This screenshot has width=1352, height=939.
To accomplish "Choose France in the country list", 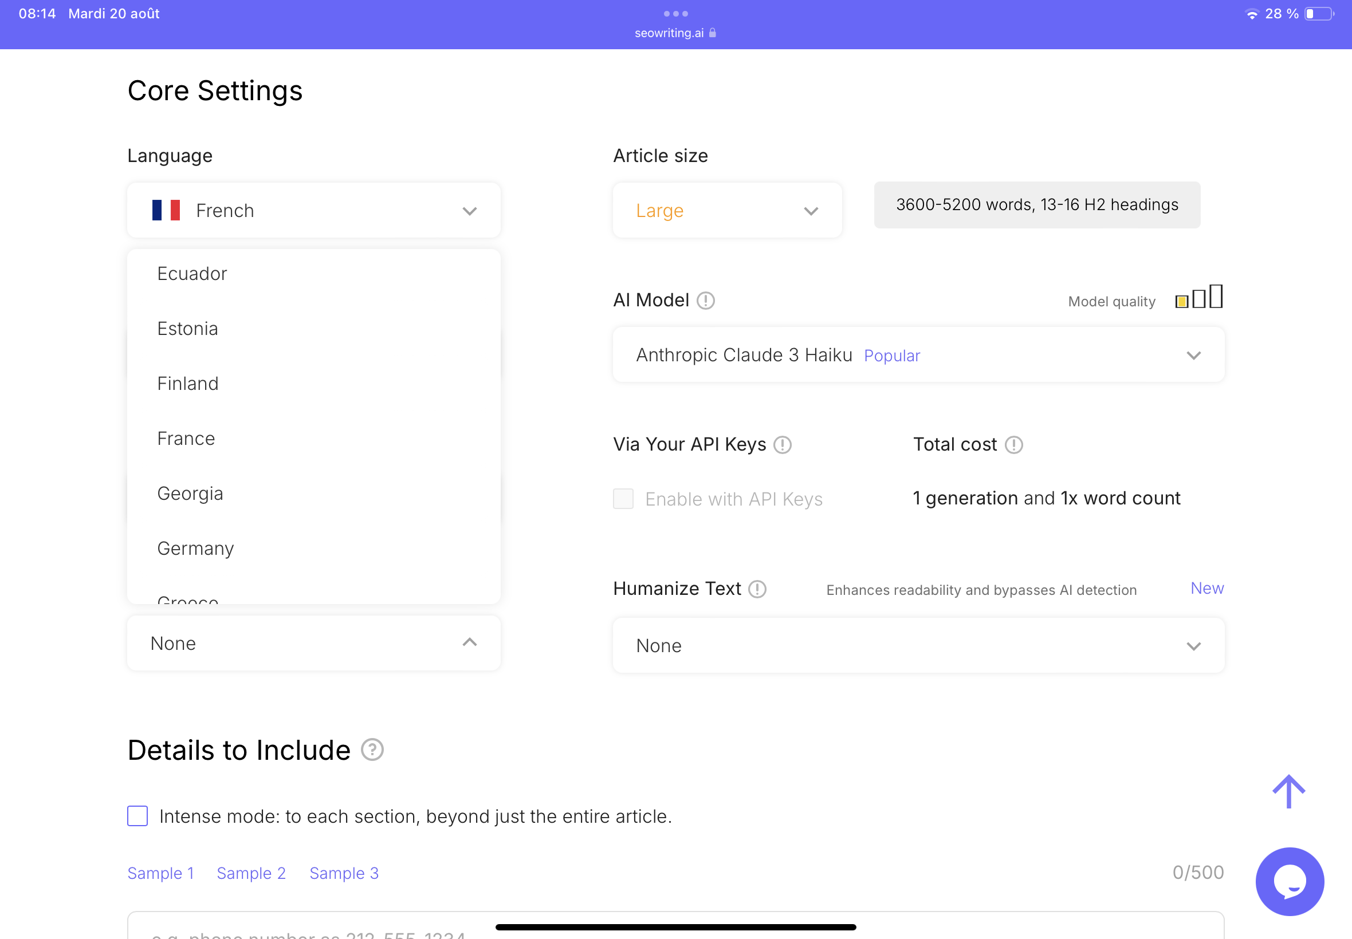I will pyautogui.click(x=314, y=439).
